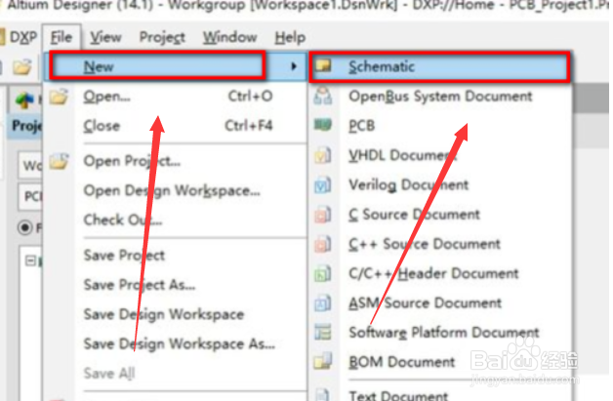Select the radio button in Projects panel
613x401 pixels.
pos(25,227)
